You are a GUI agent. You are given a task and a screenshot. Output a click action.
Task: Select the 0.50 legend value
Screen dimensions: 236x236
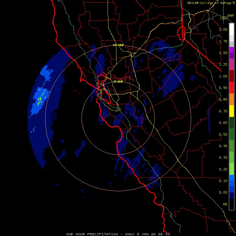point(223,135)
